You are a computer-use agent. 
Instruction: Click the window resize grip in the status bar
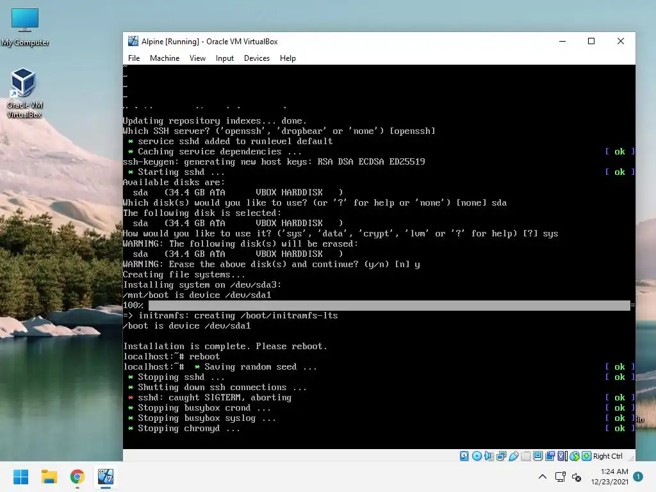(631, 458)
